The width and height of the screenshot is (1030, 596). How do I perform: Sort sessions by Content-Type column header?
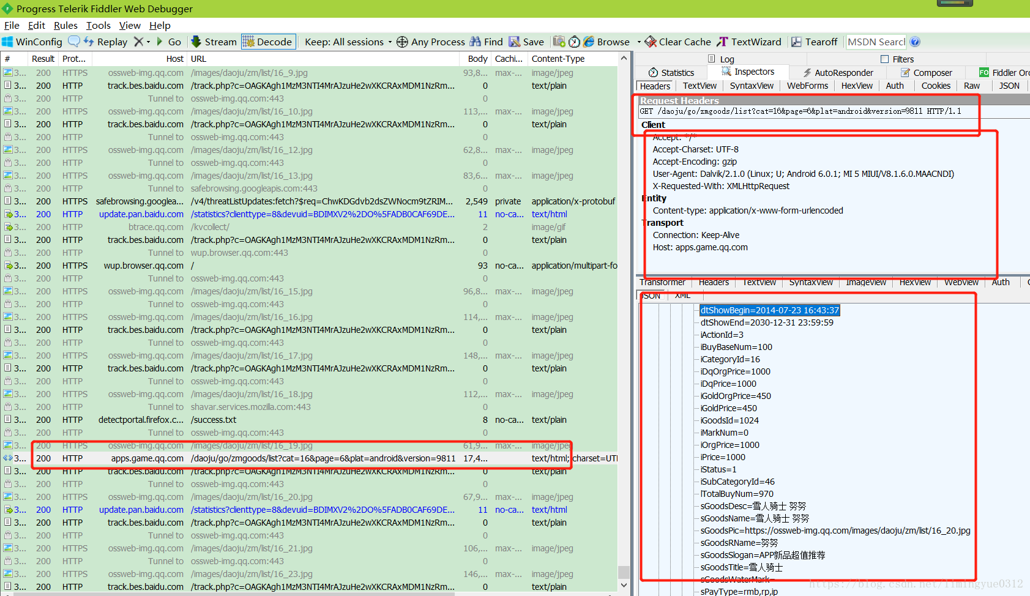(x=573, y=59)
